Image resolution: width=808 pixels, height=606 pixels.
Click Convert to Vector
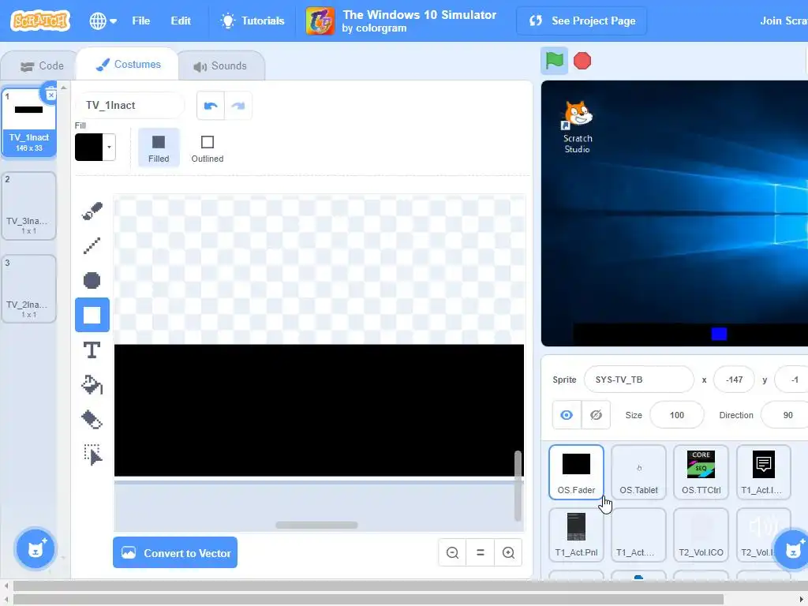coord(175,553)
